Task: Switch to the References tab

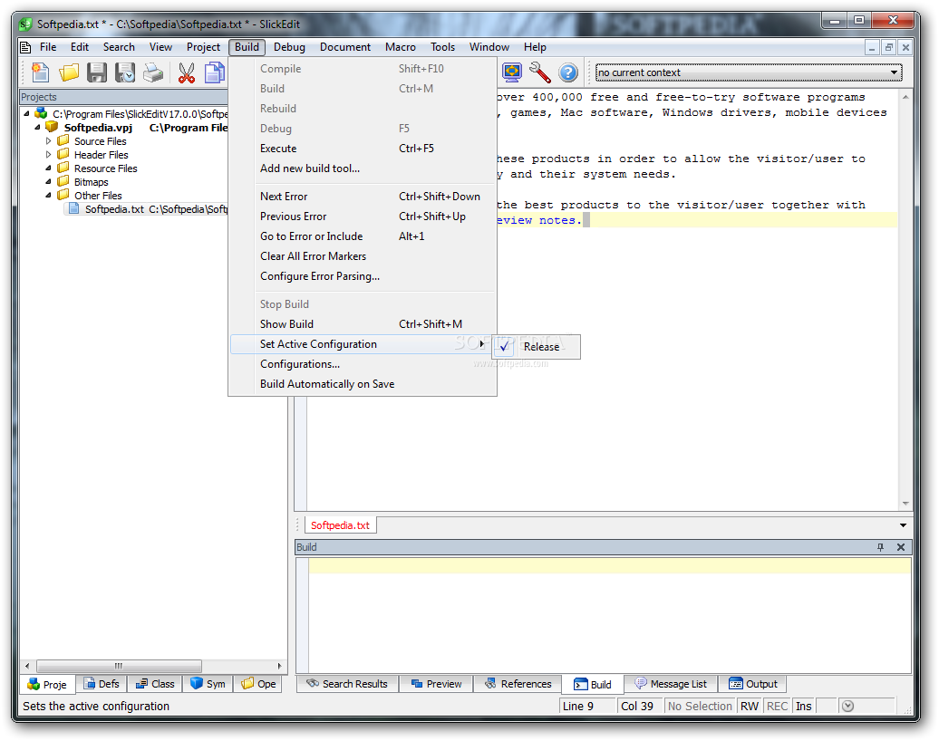Action: point(518,684)
